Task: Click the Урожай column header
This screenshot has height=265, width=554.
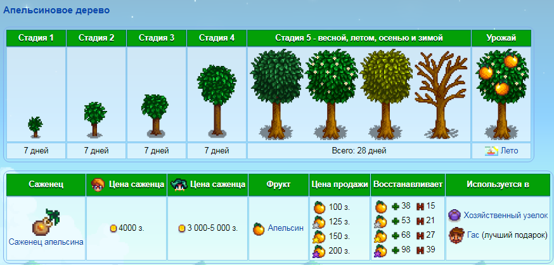Action: [x=501, y=38]
